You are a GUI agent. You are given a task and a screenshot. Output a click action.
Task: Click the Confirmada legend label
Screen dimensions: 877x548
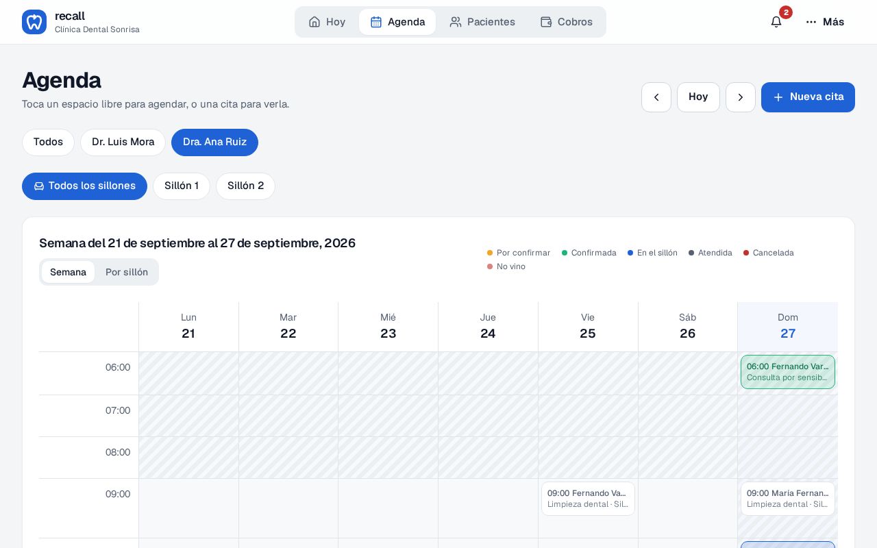click(594, 253)
